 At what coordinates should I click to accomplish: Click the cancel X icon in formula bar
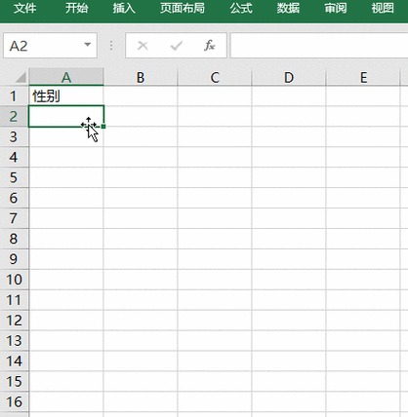143,46
